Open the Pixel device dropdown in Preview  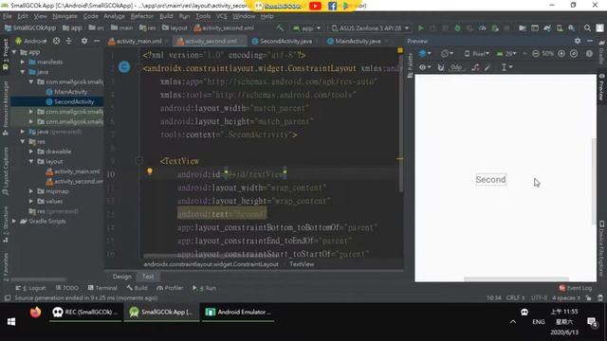click(x=476, y=54)
